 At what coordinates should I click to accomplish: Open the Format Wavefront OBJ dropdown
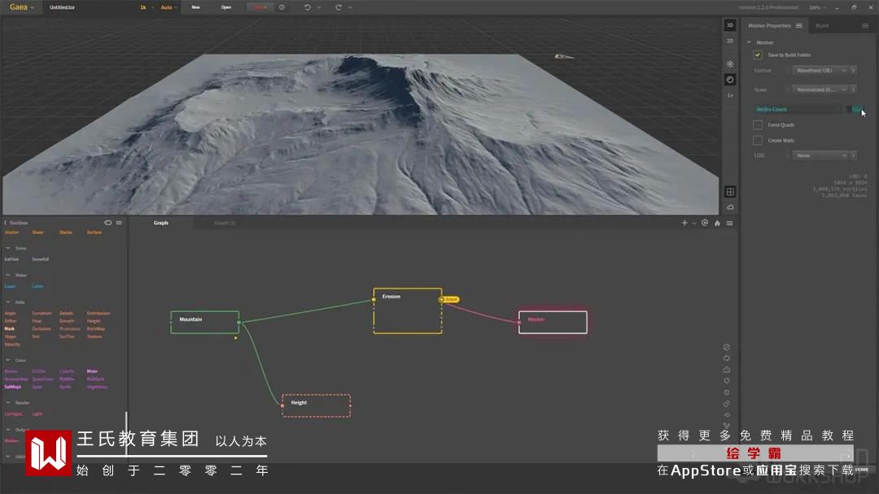(820, 71)
